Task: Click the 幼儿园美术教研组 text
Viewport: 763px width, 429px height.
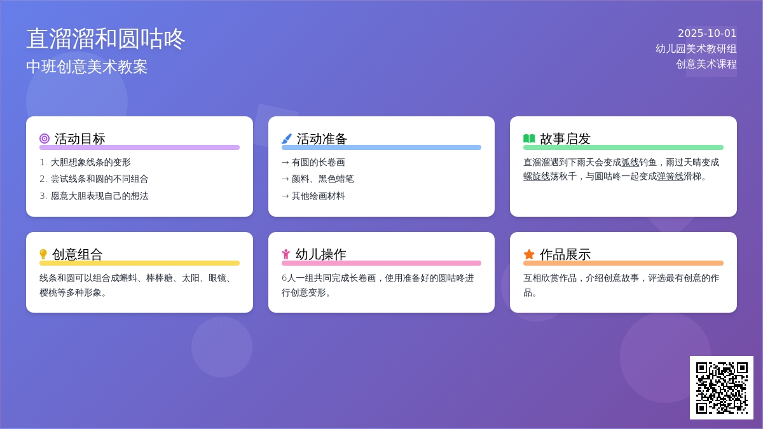Action: click(x=696, y=48)
